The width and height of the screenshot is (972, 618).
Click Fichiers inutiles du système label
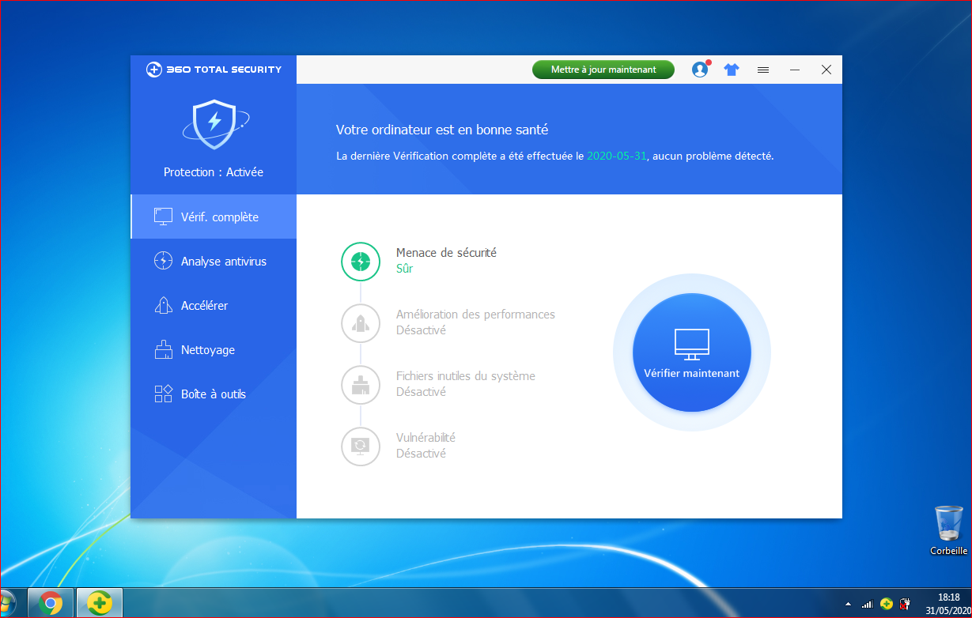click(x=466, y=376)
